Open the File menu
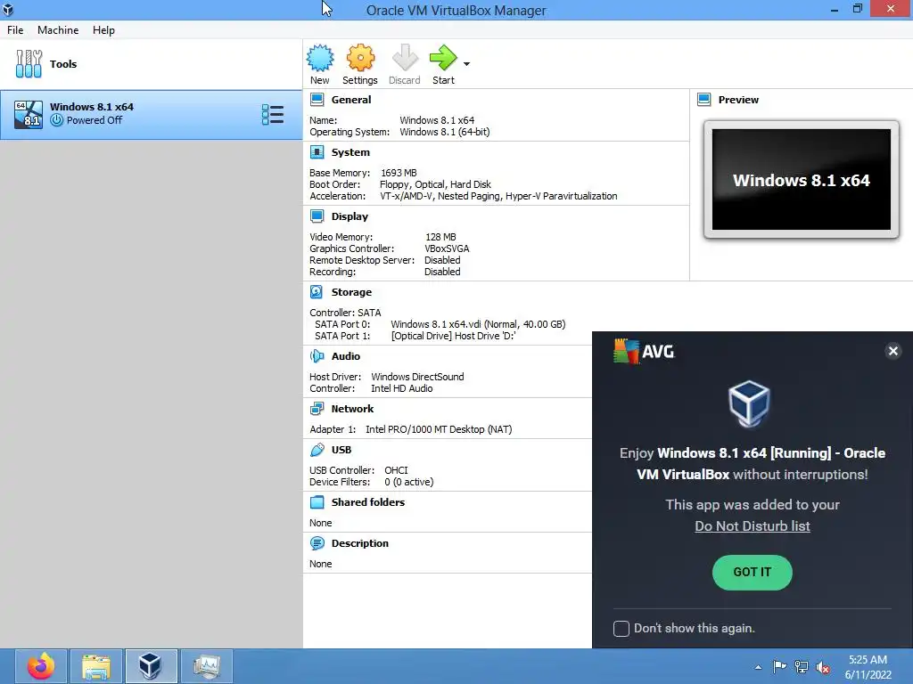This screenshot has height=684, width=913. 15,30
